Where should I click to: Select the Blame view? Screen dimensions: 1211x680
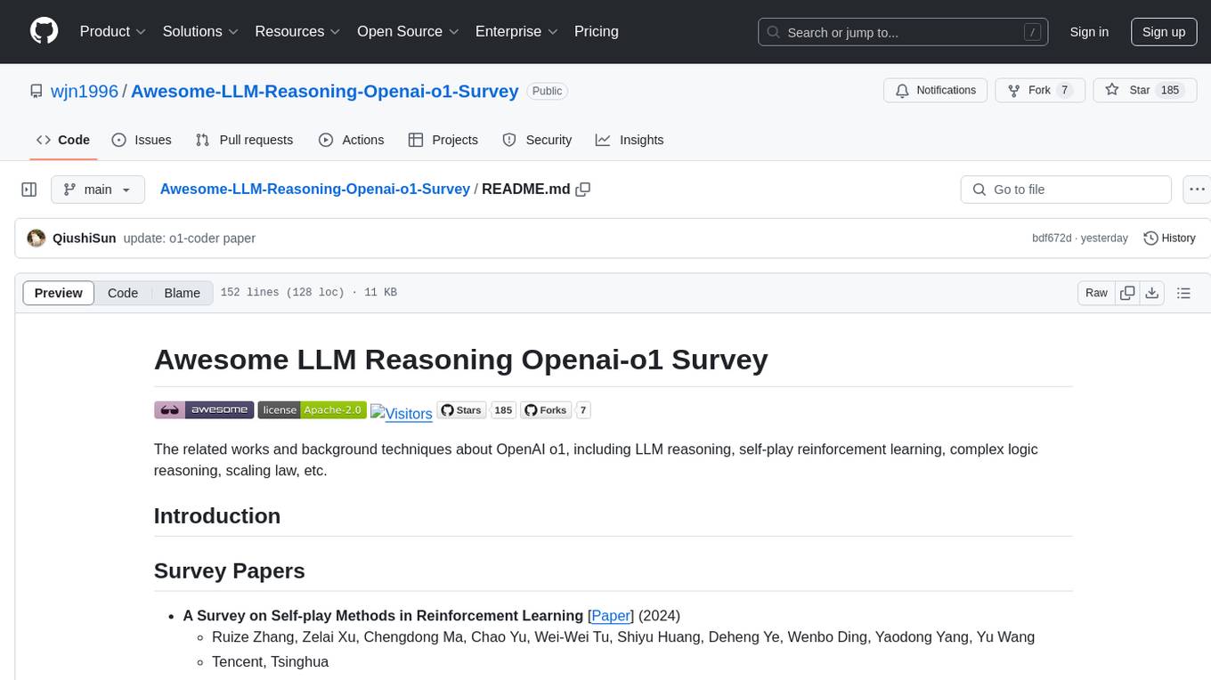pos(183,293)
